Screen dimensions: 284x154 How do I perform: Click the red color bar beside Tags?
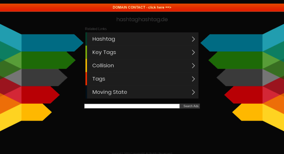[x=86, y=79]
